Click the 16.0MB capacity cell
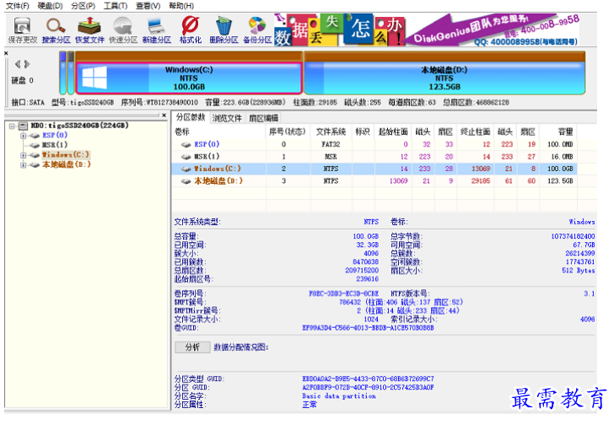The height and width of the screenshot is (425, 614). tap(562, 157)
